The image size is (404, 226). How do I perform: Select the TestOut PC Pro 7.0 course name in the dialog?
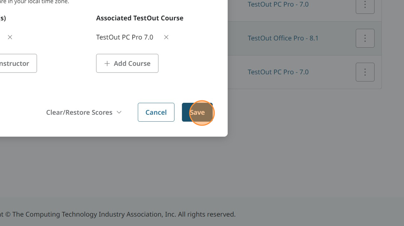[124, 37]
